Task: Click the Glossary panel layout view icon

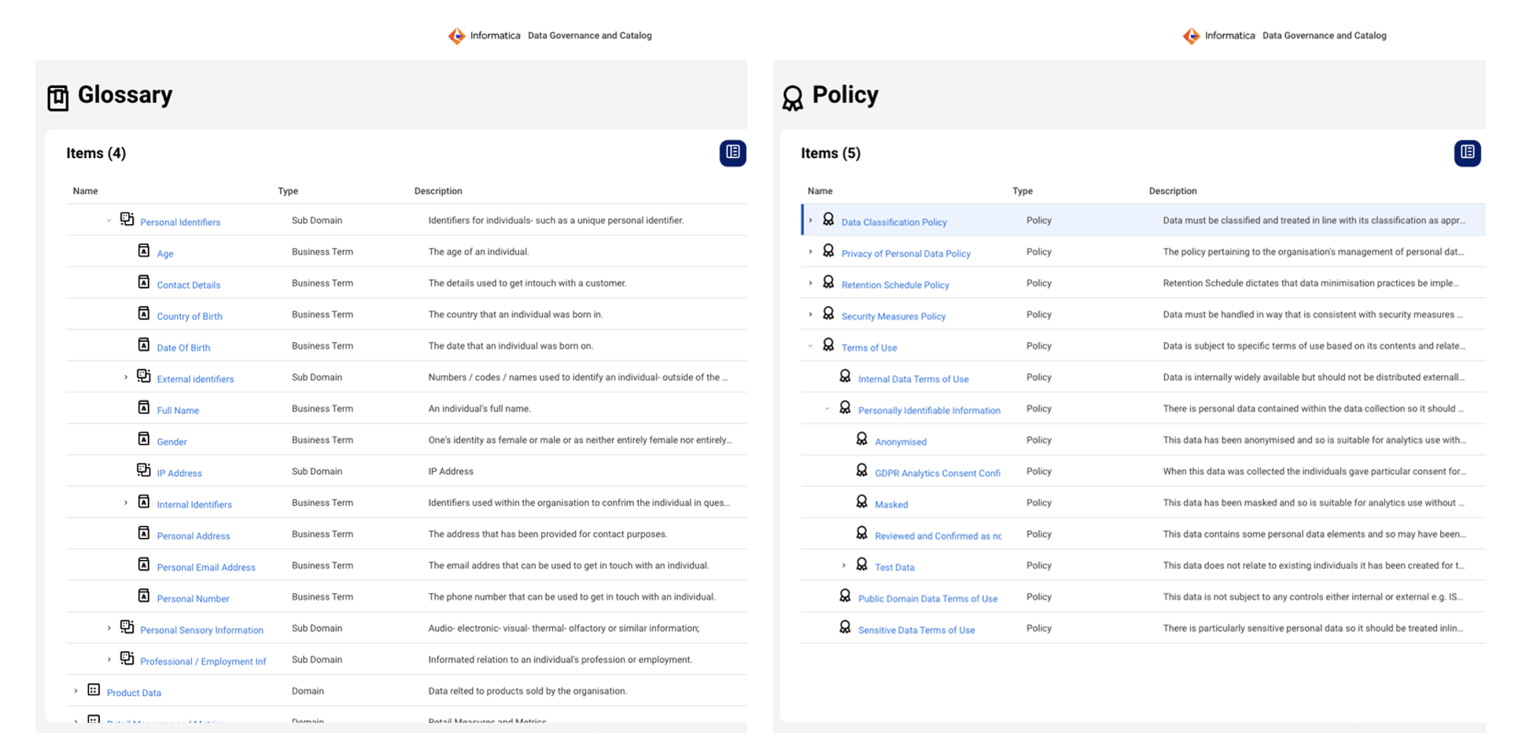Action: [732, 153]
